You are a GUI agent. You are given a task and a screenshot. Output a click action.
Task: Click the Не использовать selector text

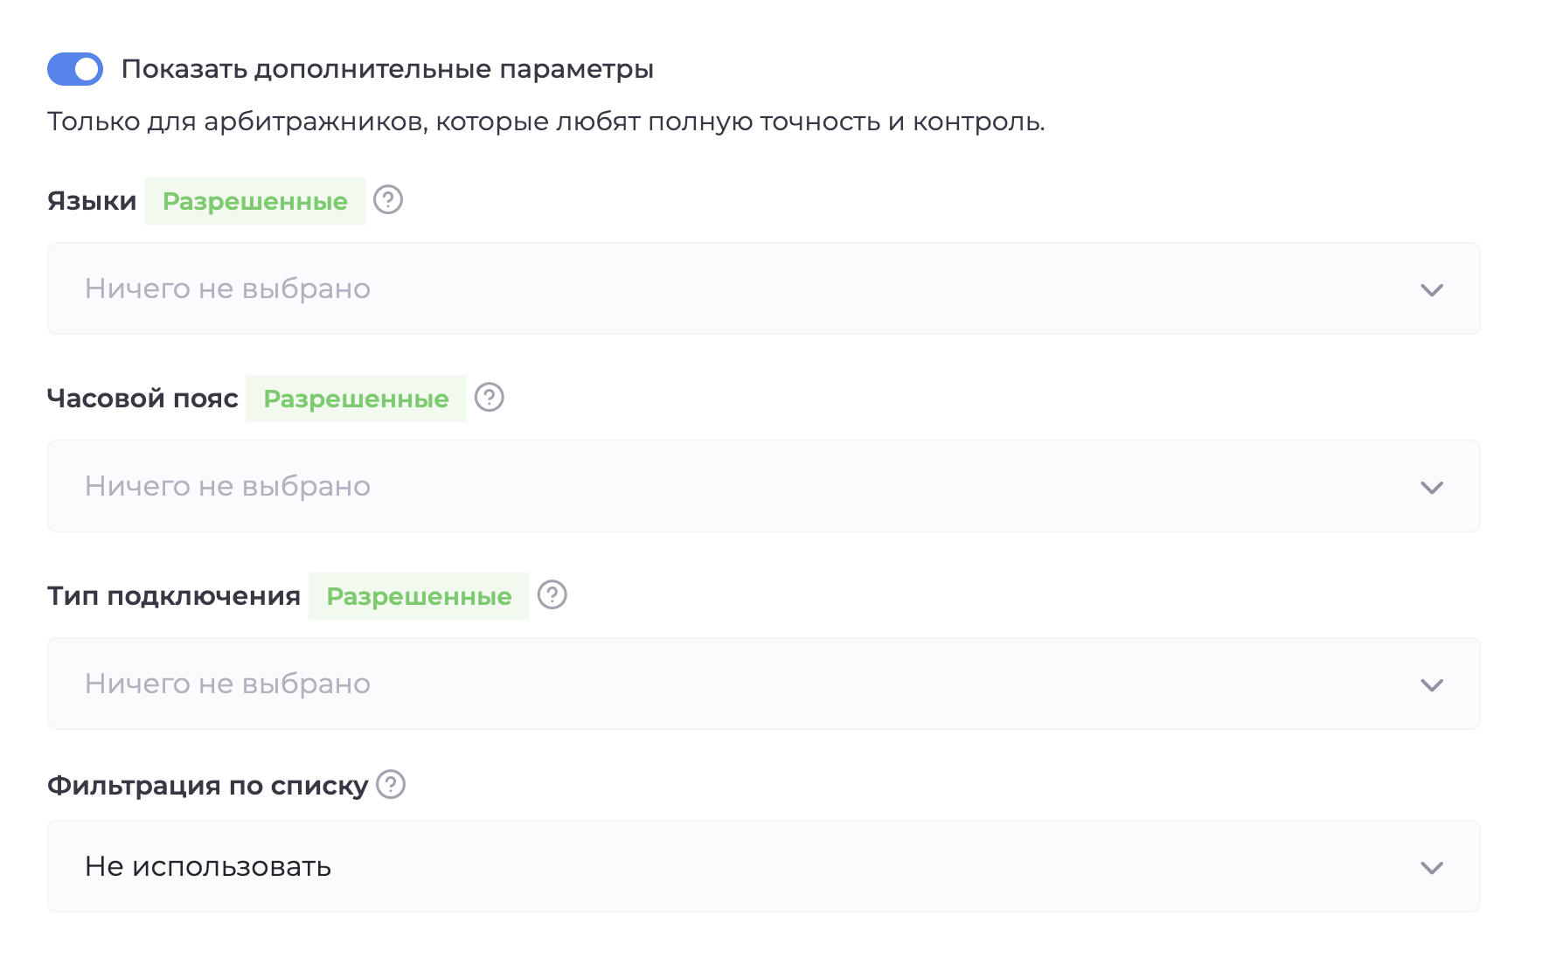click(207, 866)
